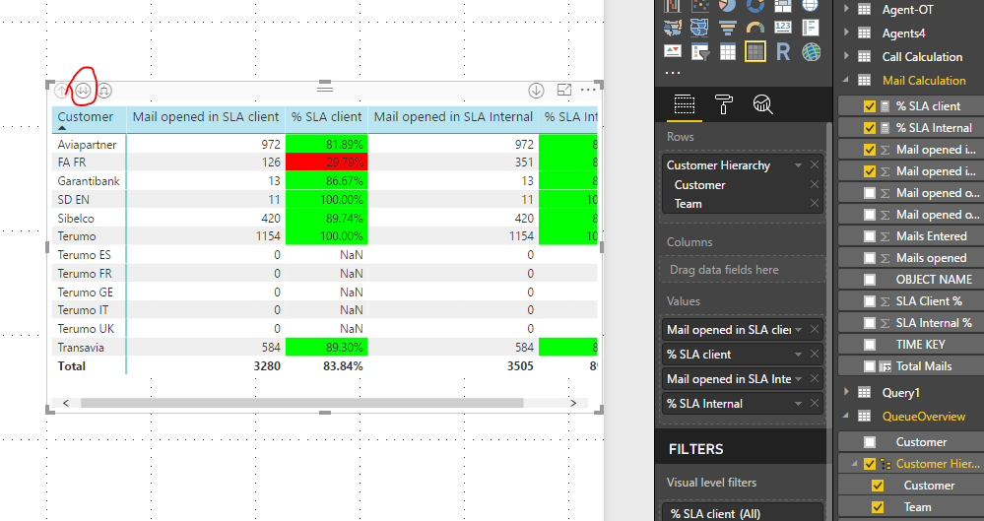Select the 'FA FR' row label
The image size is (984, 521).
pyautogui.click(x=72, y=163)
